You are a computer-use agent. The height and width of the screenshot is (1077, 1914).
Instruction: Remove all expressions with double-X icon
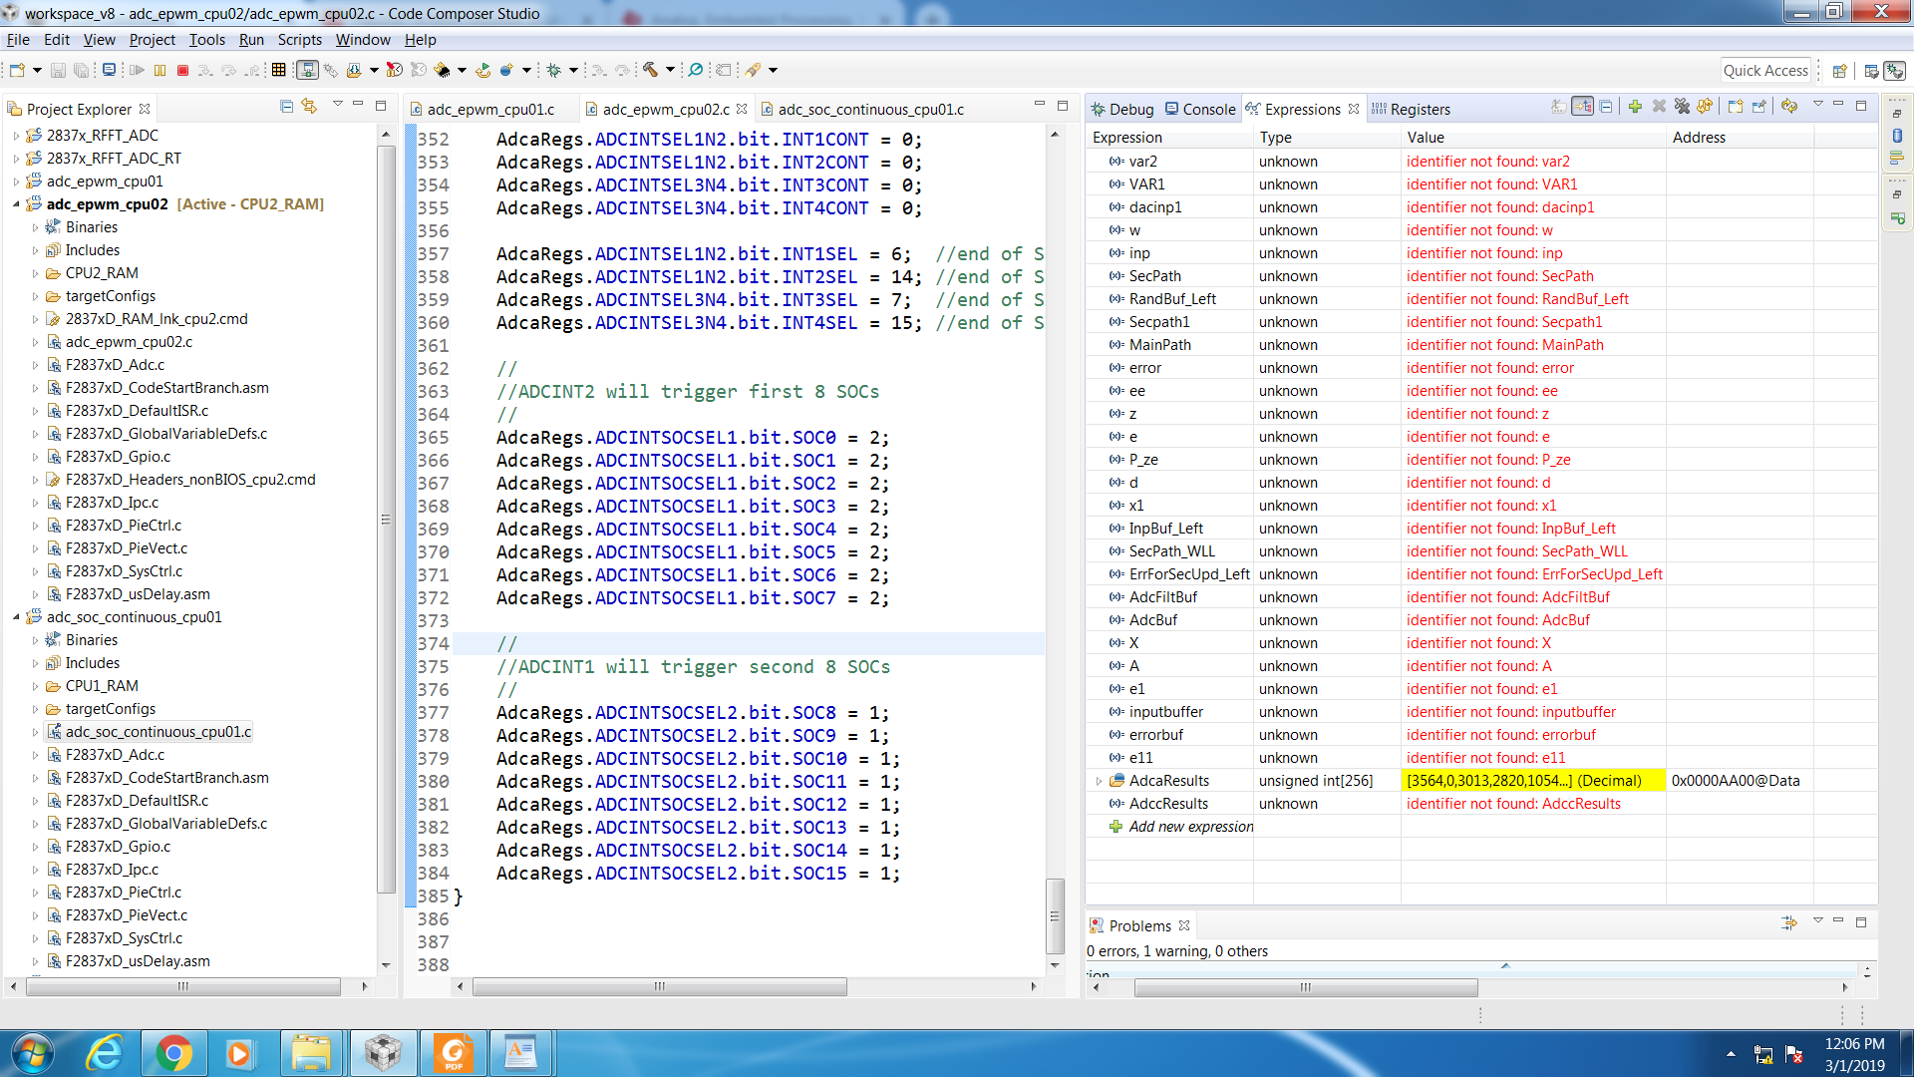click(1682, 107)
